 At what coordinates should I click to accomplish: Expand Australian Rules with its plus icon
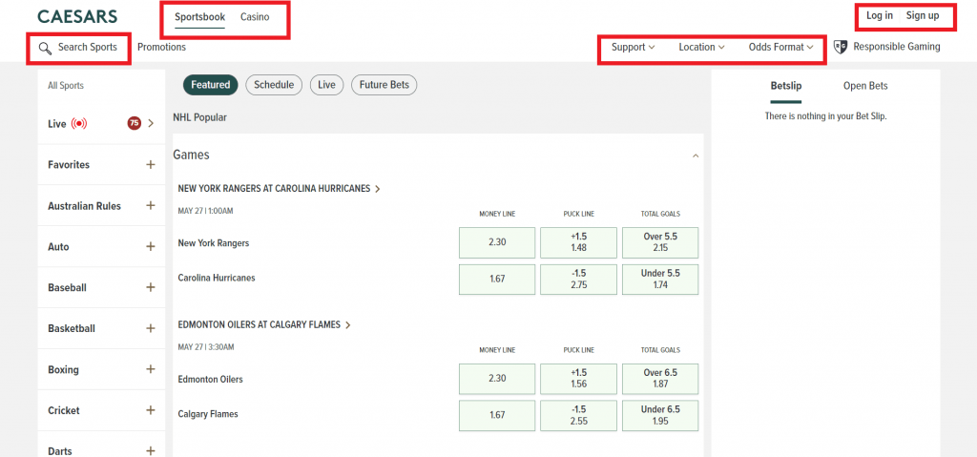(x=150, y=206)
